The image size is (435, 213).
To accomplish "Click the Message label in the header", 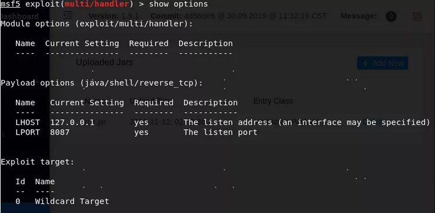I will tap(359, 16).
